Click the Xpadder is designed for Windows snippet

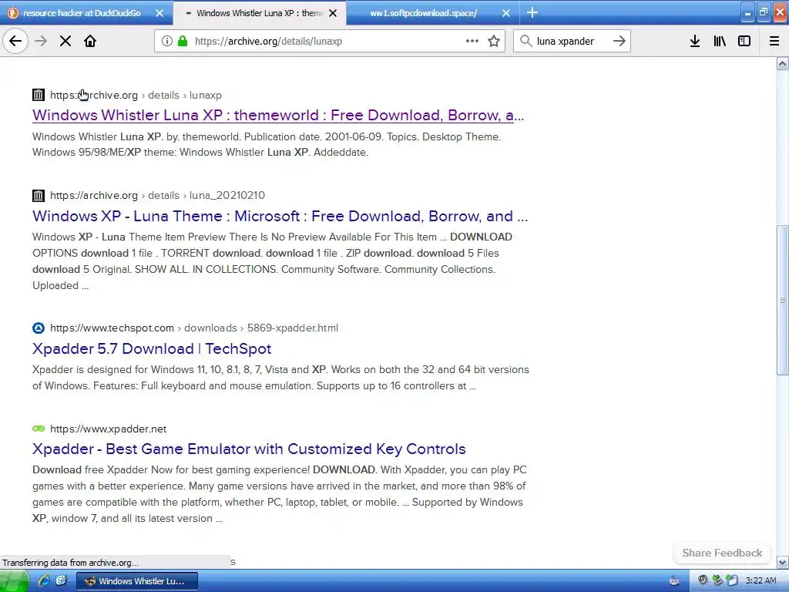280,378
